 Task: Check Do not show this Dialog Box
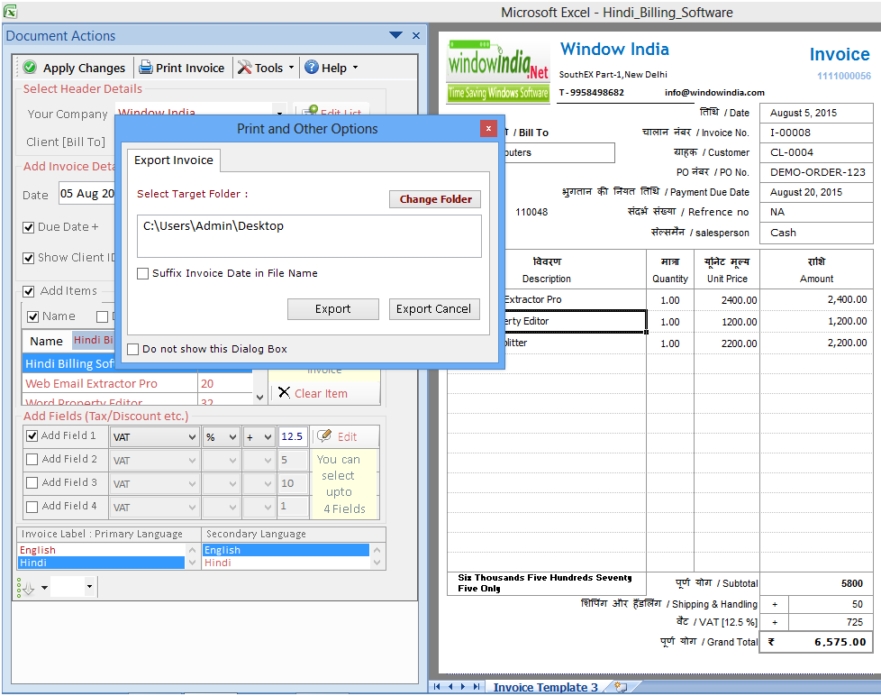pyautogui.click(x=133, y=349)
